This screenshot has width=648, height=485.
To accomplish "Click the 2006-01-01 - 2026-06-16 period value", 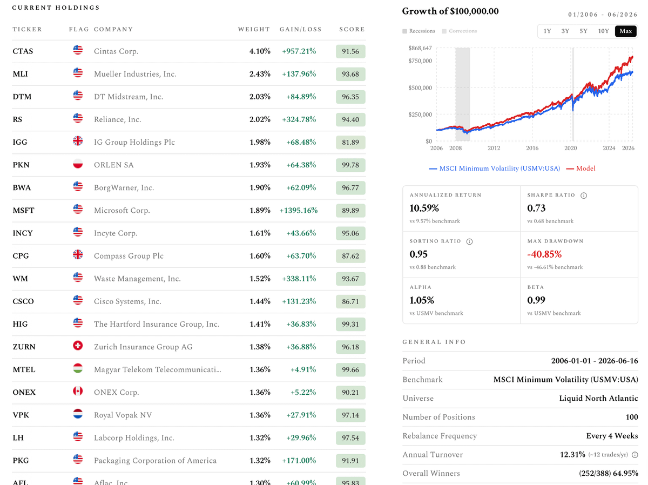I will (x=595, y=361).
